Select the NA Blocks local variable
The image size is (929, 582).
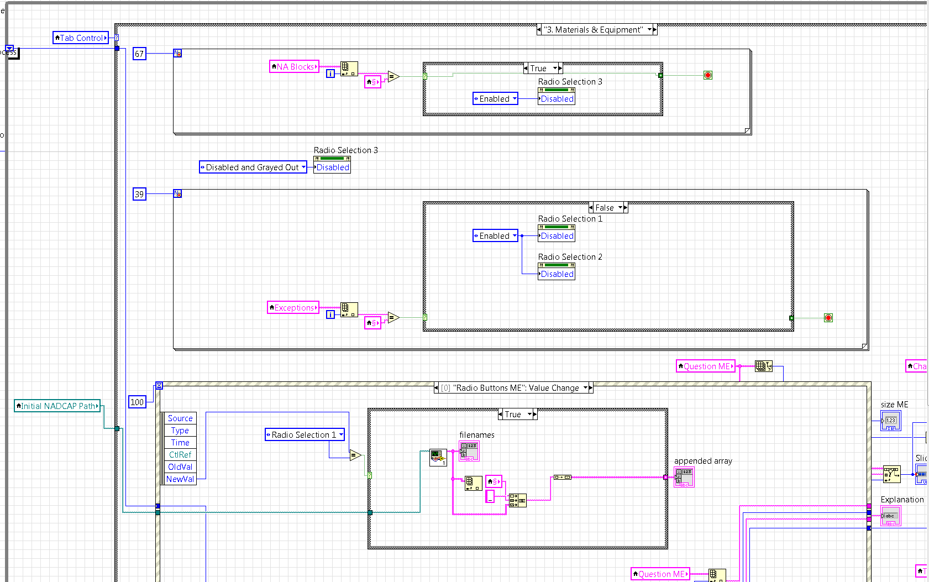click(295, 66)
